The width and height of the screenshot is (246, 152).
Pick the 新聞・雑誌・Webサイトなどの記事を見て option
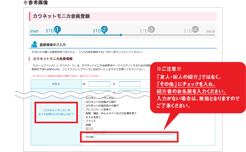click(84, 114)
